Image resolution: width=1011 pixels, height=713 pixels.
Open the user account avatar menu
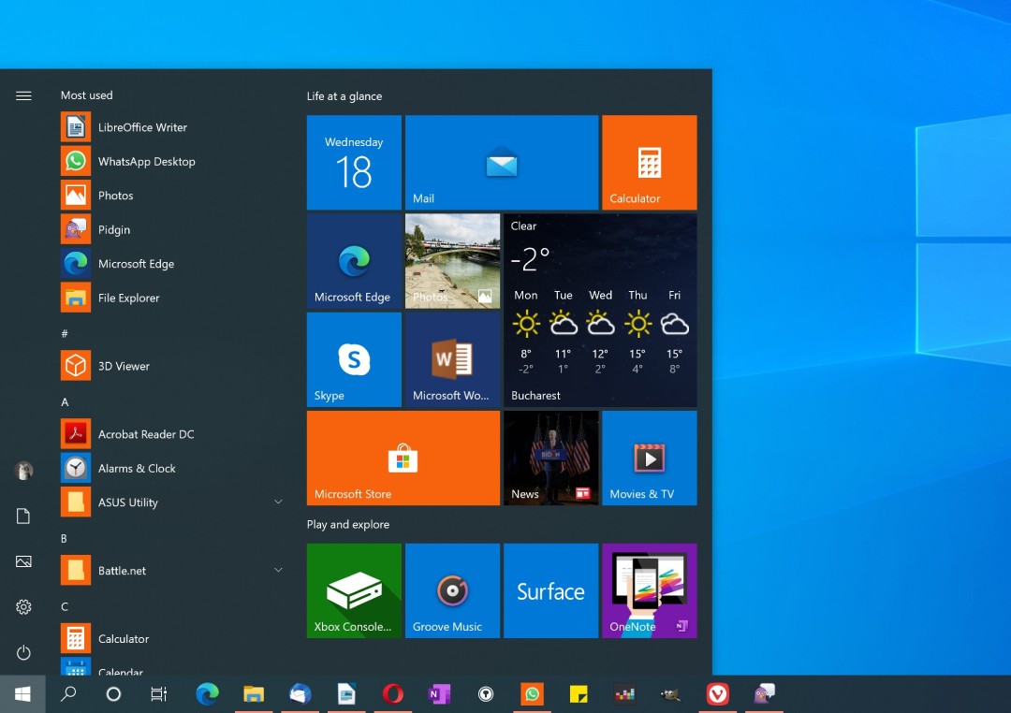(x=23, y=471)
